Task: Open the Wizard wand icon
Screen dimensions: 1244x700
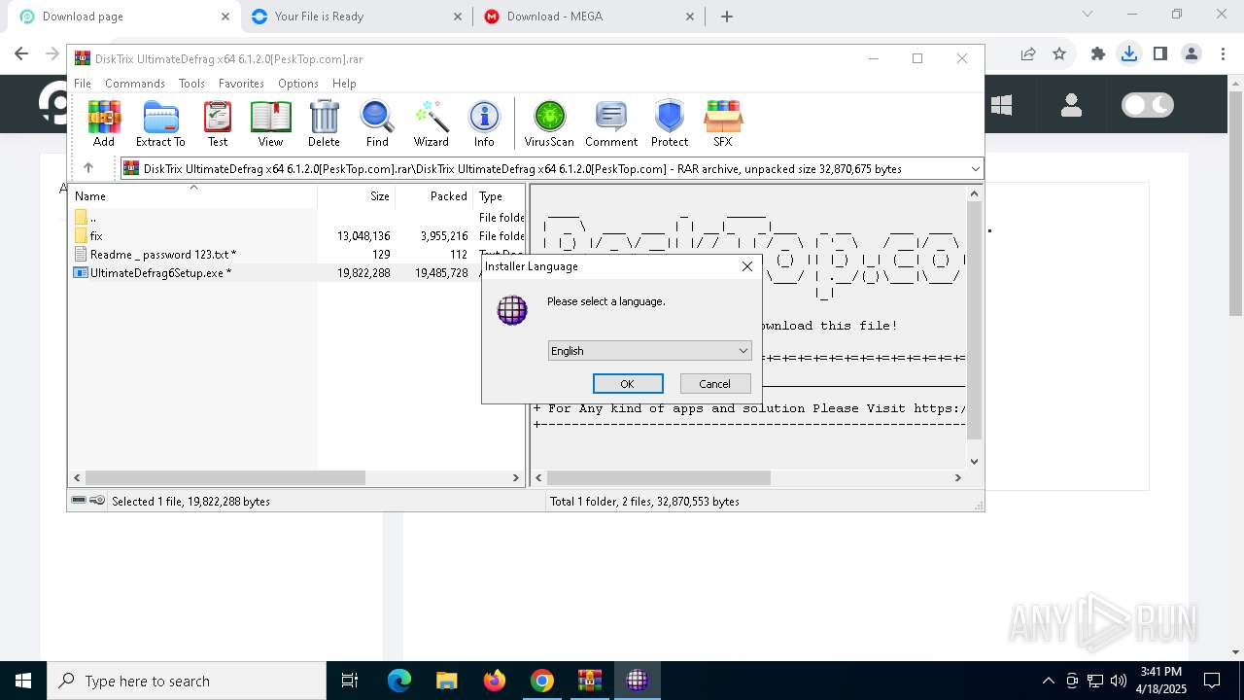Action: [x=431, y=123]
